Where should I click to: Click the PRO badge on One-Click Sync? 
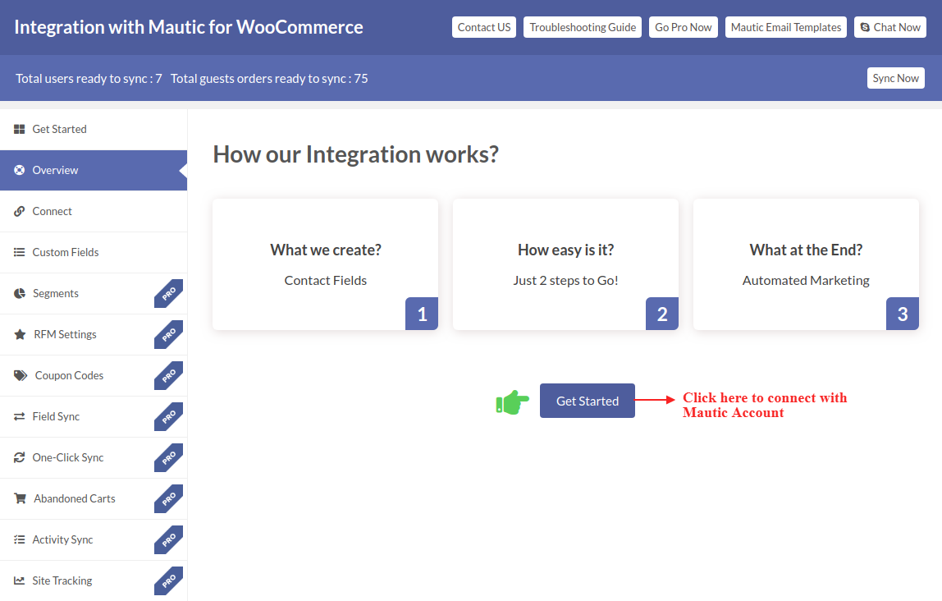(x=169, y=457)
